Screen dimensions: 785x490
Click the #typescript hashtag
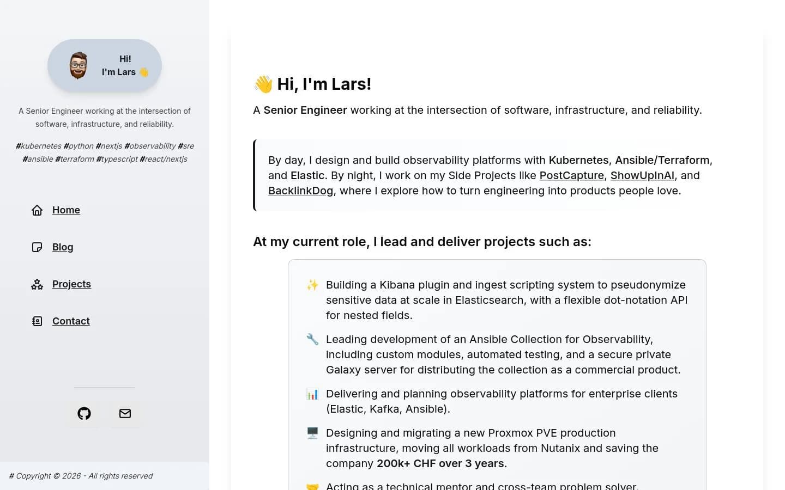117,159
